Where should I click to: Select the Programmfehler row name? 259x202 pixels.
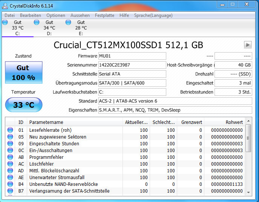pos(46,157)
